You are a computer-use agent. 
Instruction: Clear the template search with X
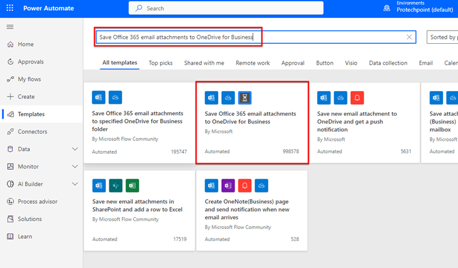click(x=409, y=37)
